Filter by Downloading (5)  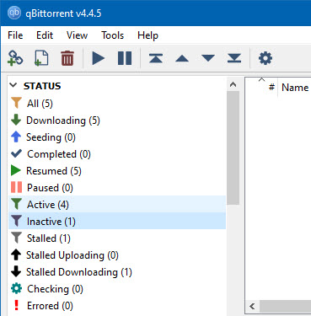tap(117, 121)
